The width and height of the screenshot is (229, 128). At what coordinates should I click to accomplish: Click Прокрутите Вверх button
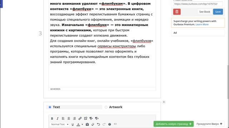(209, 124)
